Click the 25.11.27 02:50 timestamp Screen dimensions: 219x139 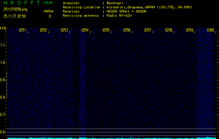coord(15,16)
